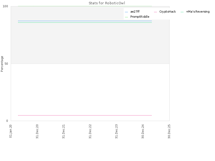215x161 pixels.
Task: Click the ae27ff legend label
Action: tap(135, 12)
